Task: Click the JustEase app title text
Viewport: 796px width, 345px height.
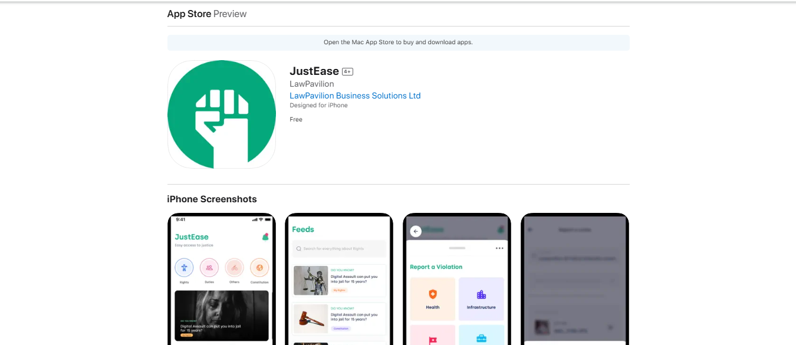Action: [314, 71]
